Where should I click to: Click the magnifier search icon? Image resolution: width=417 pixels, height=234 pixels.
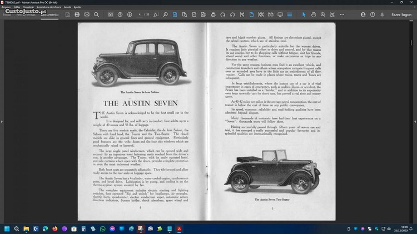click(x=97, y=14)
